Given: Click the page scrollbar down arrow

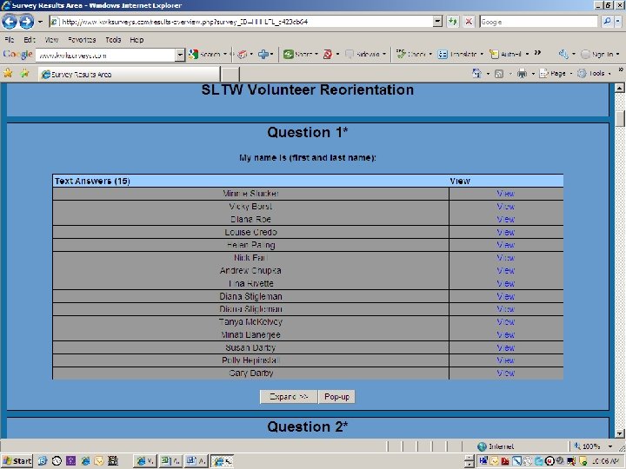Looking at the screenshot, I should (620, 433).
